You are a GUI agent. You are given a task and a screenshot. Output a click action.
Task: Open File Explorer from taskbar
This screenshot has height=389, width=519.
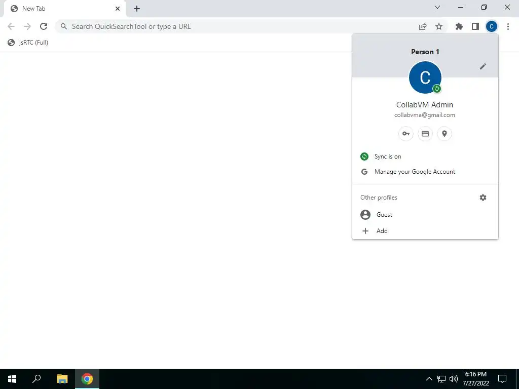pyautogui.click(x=62, y=379)
